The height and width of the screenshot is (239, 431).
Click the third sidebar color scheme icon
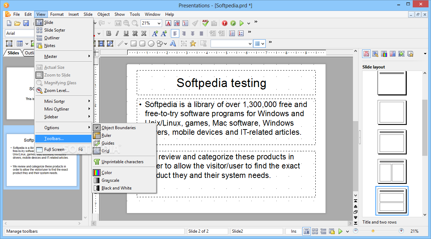pyautogui.click(x=384, y=54)
